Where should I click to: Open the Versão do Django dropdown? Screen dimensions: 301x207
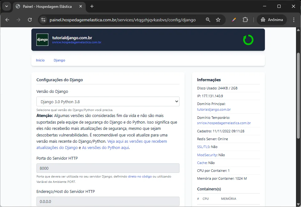coord(108,102)
